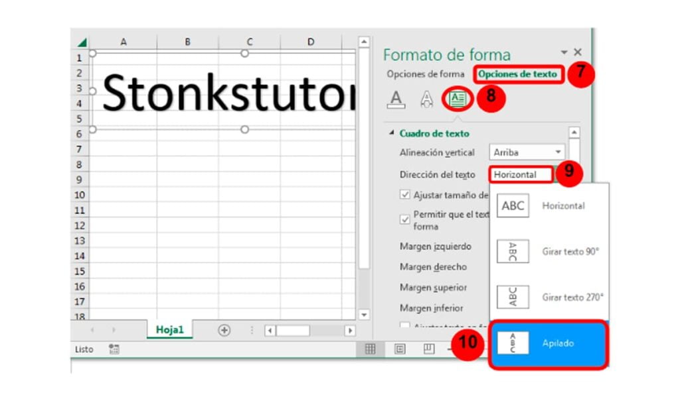Switch to Page Break Preview icon
This screenshot has height=407, width=680.
pyautogui.click(x=429, y=349)
